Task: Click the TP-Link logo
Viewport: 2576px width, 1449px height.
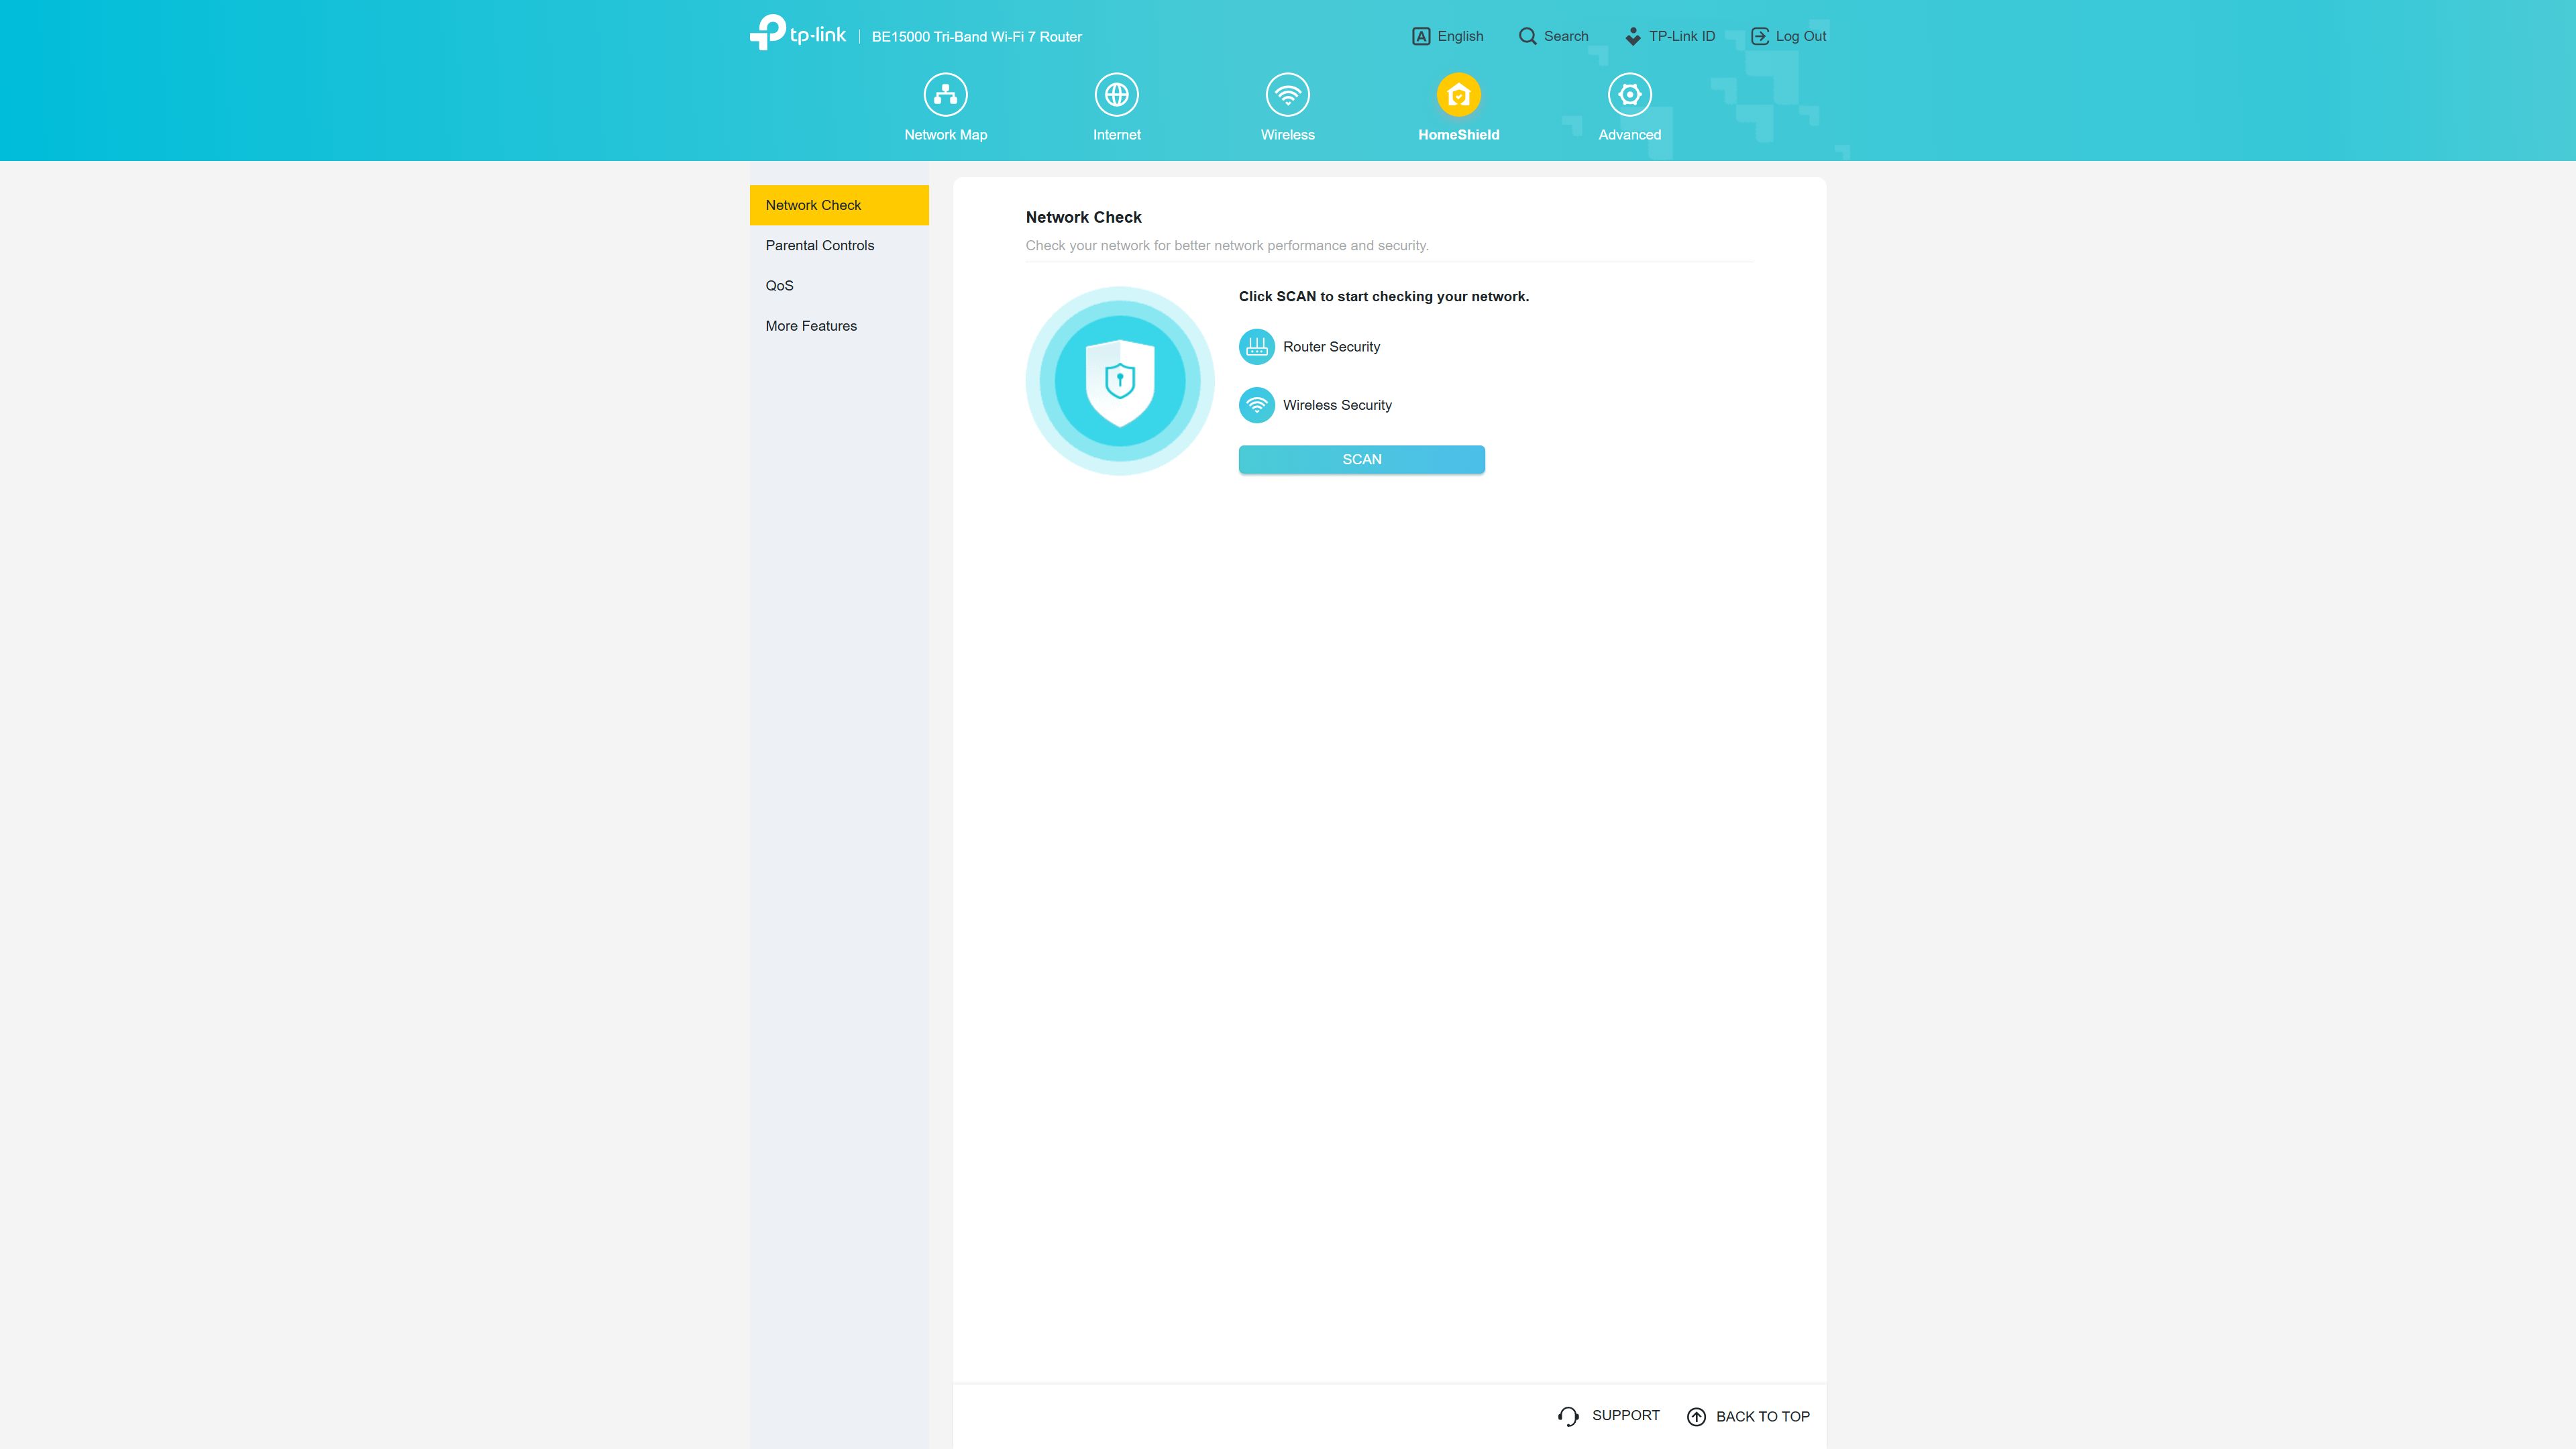Action: pos(797,33)
